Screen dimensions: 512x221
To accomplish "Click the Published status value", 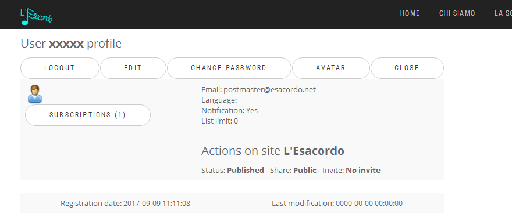I will click(246, 170).
